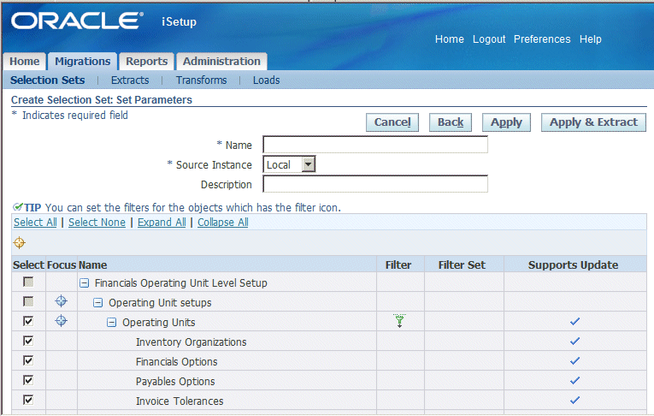Click the Collapse All link

point(223,223)
